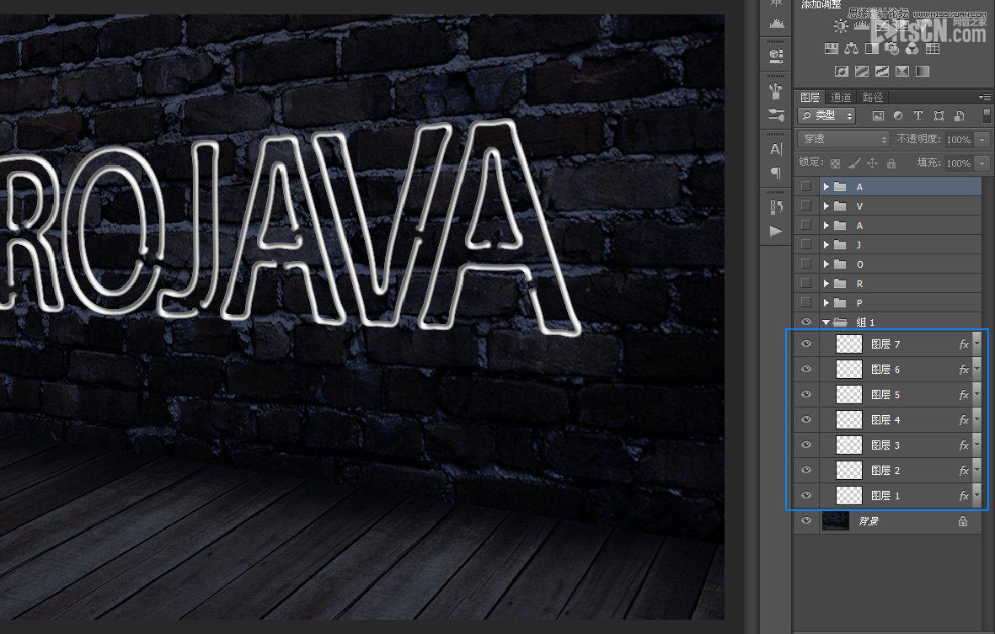Viewport: 995px width, 634px height.
Task: Hide 图层 3 with its eye icon
Action: tap(806, 445)
